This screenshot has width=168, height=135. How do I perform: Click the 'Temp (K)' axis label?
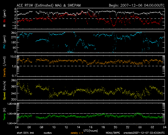pos(4,114)
